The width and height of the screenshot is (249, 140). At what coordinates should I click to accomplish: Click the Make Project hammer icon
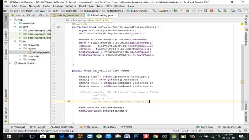click(154, 11)
